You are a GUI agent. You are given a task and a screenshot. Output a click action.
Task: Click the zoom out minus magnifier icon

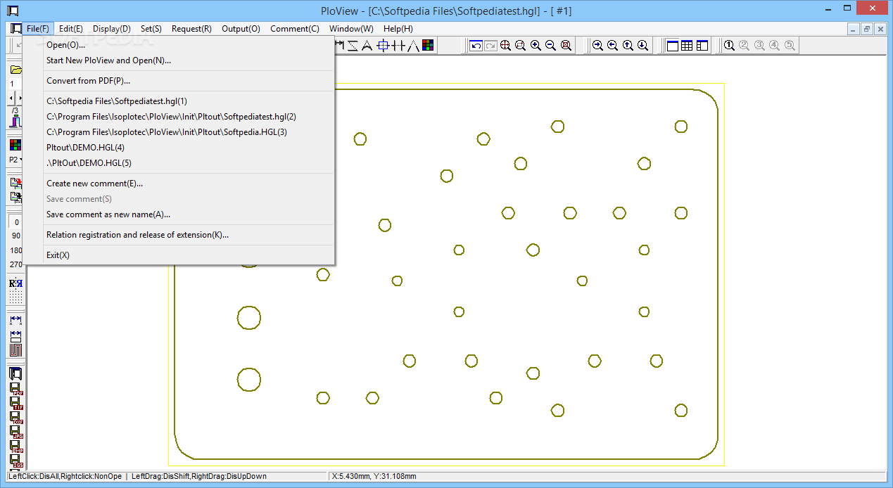pyautogui.click(x=550, y=46)
